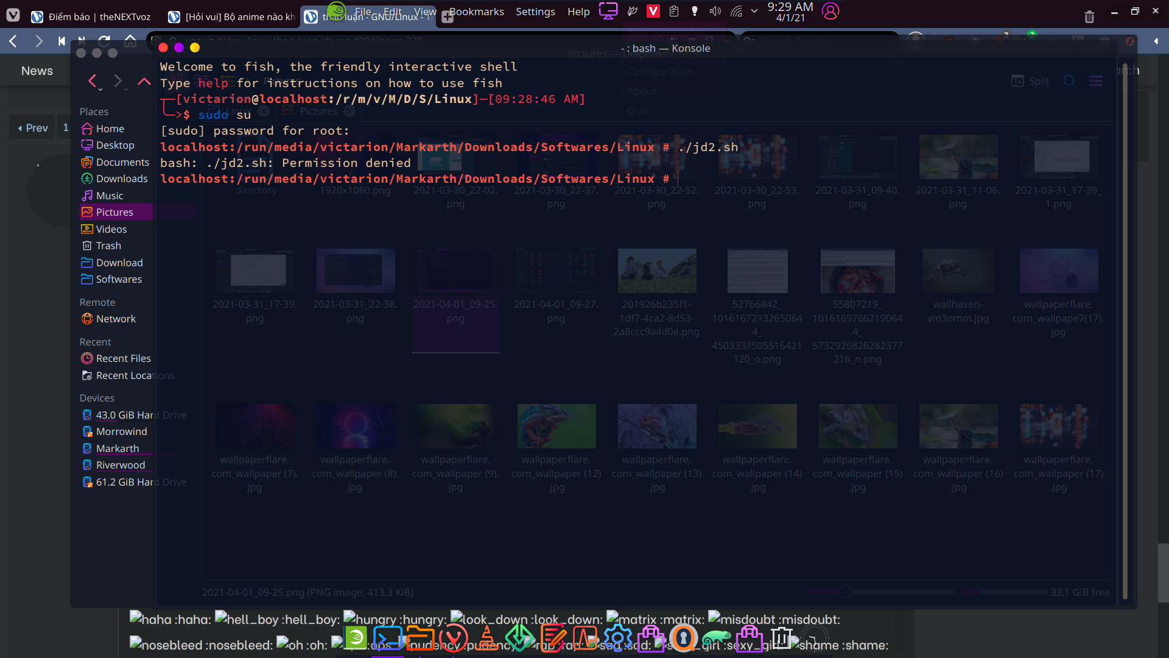Switch to Hỏi vui Bộ anime tab
This screenshot has width=1169, height=658.
click(x=231, y=17)
